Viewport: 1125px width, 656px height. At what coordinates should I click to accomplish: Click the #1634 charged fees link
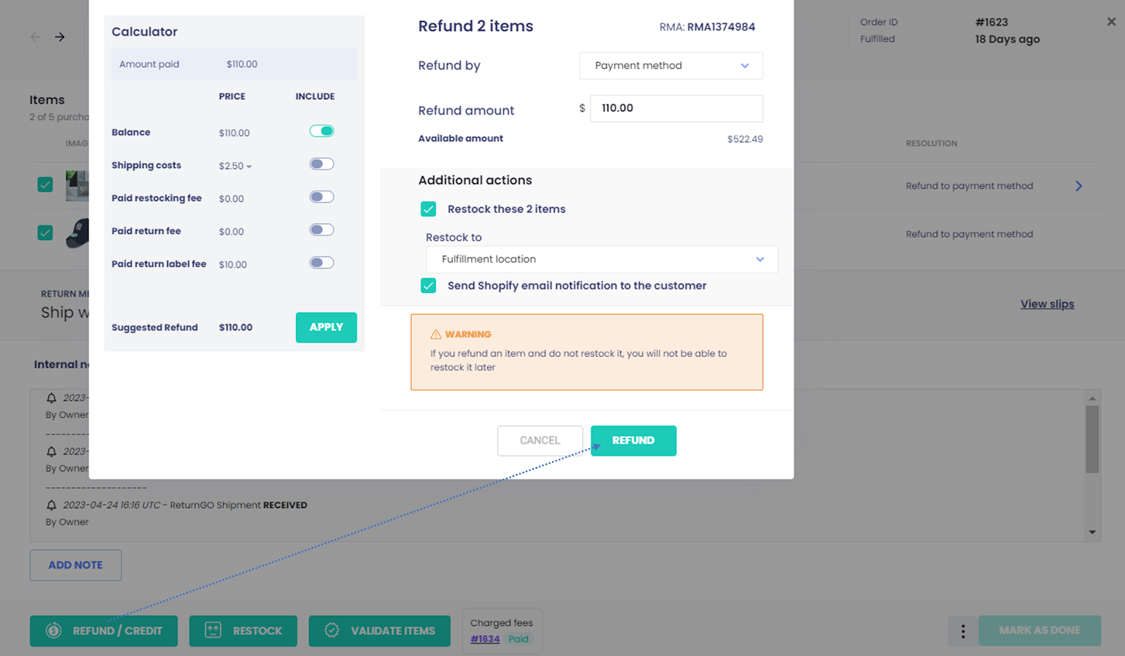click(x=485, y=639)
